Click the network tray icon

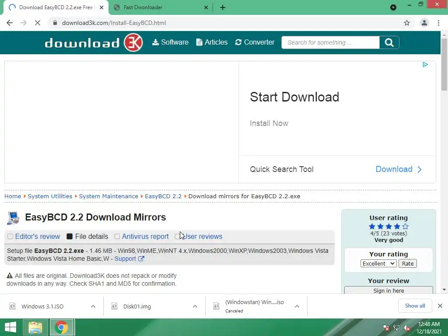point(396,328)
